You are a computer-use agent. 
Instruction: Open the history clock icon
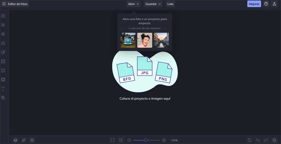tap(274, 140)
